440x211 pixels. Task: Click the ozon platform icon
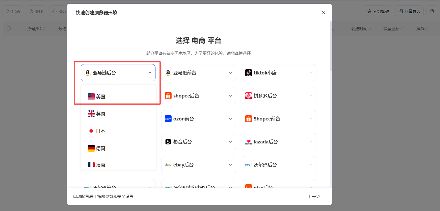168,119
